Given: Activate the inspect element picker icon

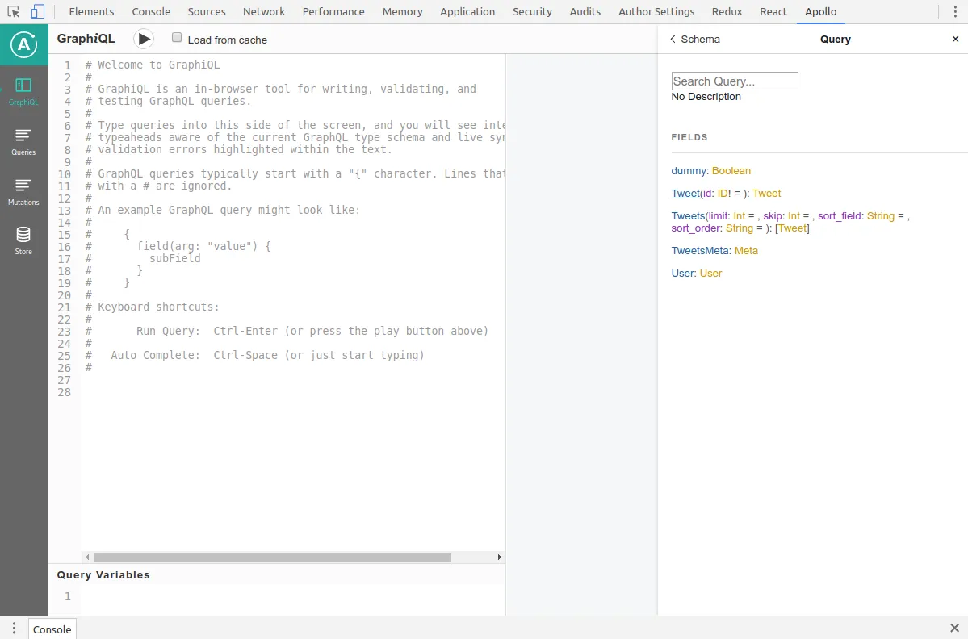Looking at the screenshot, I should [14, 12].
